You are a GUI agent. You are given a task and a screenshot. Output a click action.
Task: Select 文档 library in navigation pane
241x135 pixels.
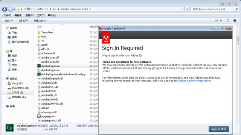click(14, 65)
